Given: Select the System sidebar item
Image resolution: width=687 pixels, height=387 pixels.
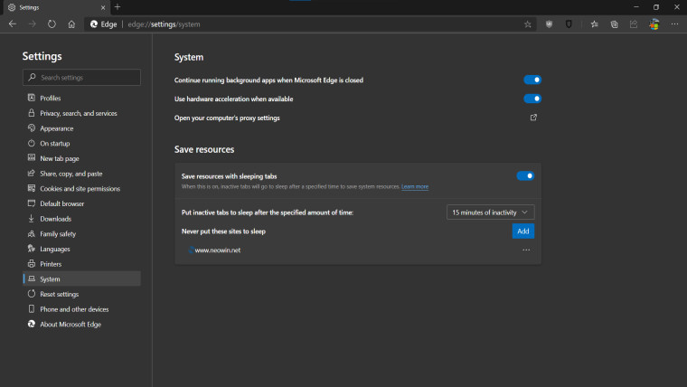Looking at the screenshot, I should 81,278.
